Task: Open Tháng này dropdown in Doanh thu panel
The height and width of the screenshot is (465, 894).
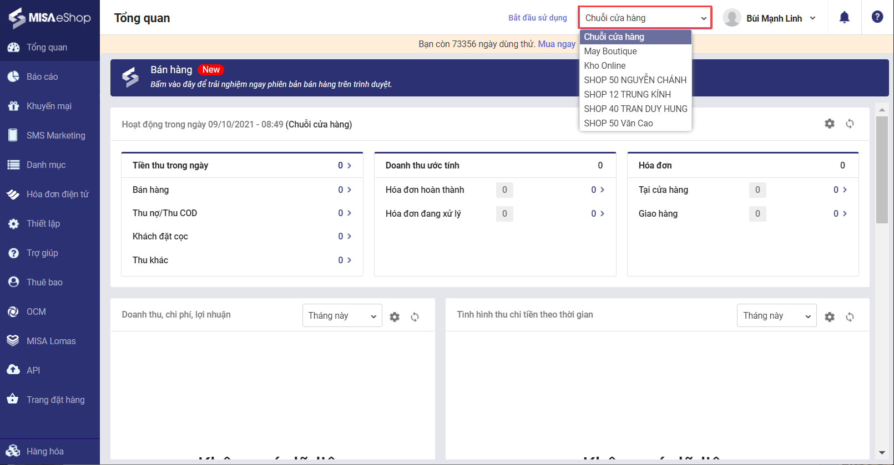Action: (x=342, y=315)
